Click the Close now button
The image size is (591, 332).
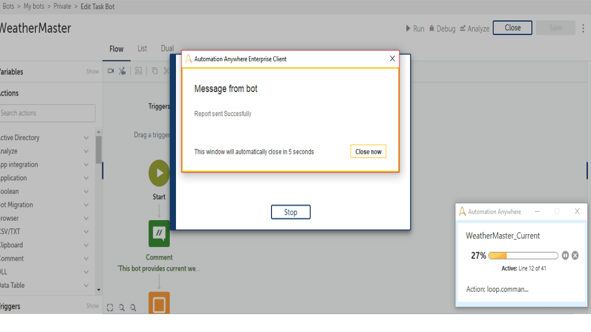368,152
